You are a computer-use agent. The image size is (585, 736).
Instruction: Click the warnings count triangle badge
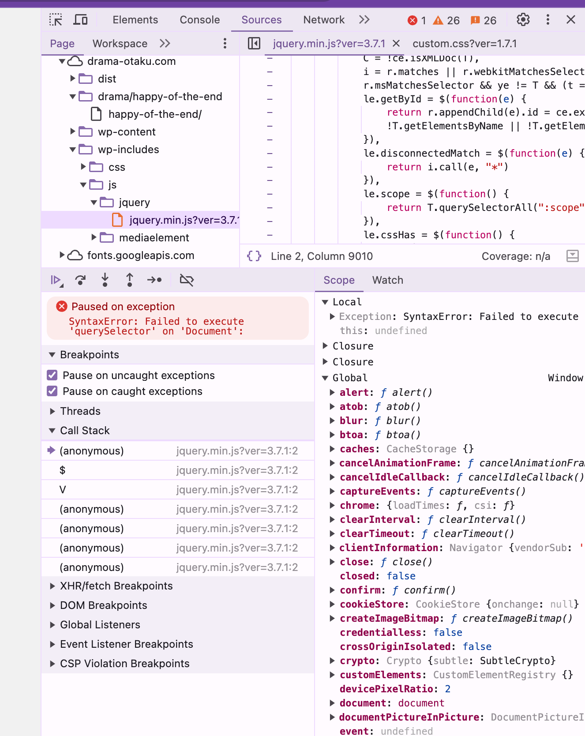tap(446, 20)
